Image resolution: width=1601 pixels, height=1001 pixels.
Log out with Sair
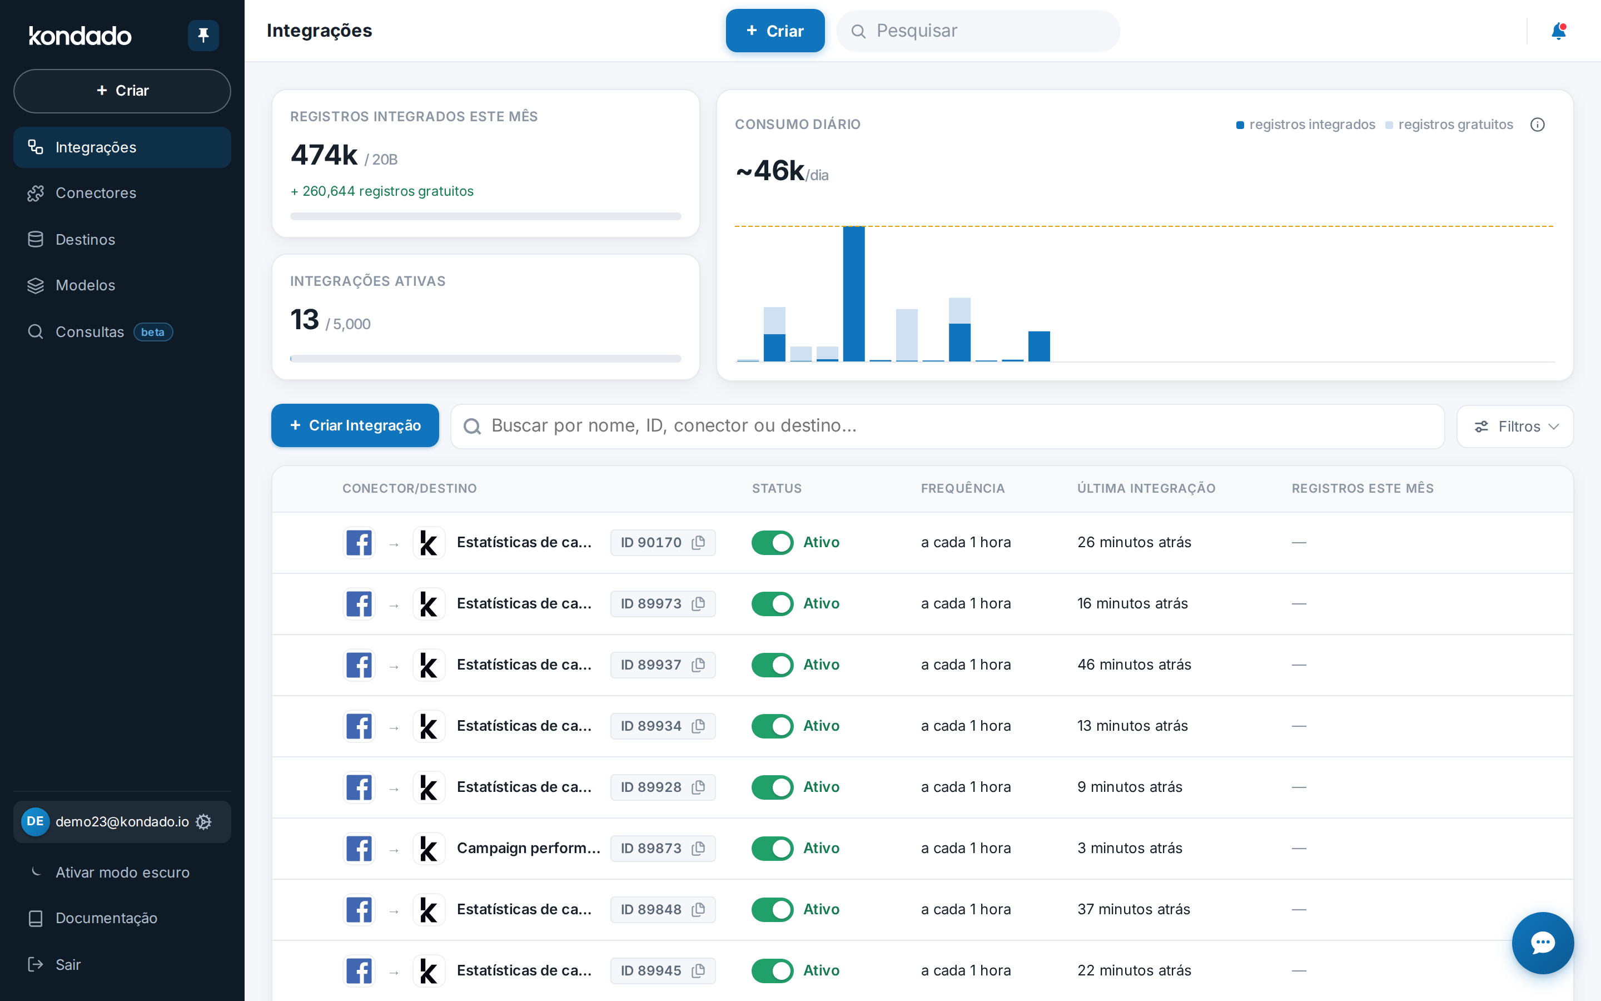point(122,965)
